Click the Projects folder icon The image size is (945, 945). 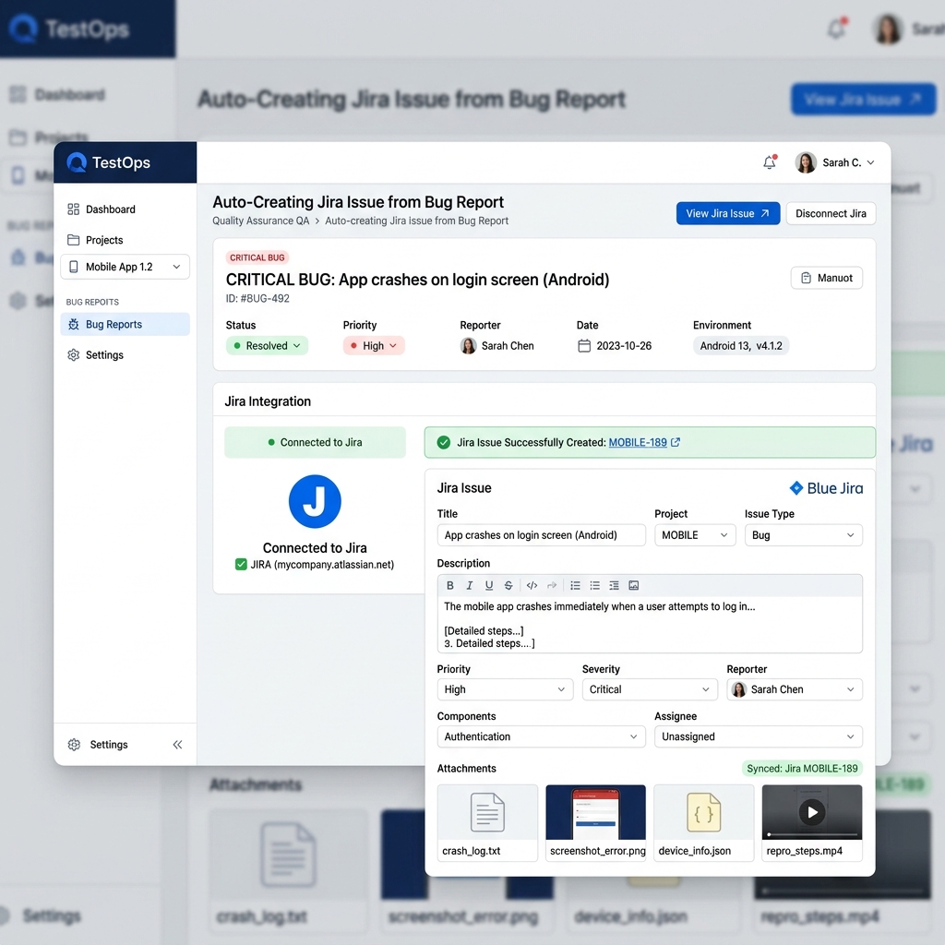(74, 240)
